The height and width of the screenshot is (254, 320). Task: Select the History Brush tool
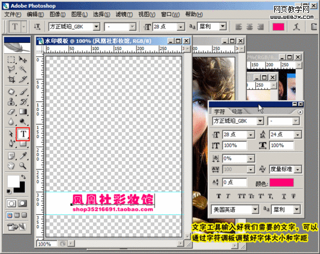tap(23, 101)
